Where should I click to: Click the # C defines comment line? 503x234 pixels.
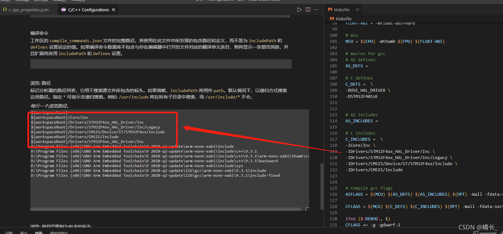[359, 78]
